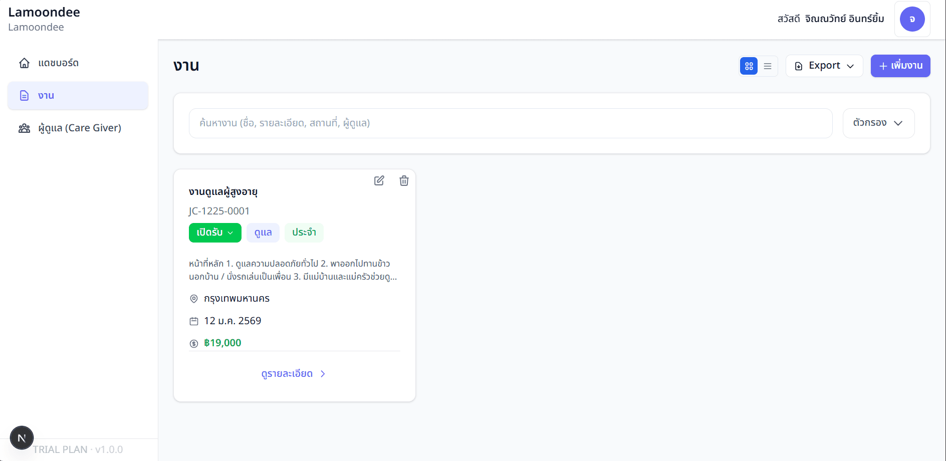Screen dimensions: 946x461
Task: Click the Next.js N badge icon
Action: click(x=22, y=438)
